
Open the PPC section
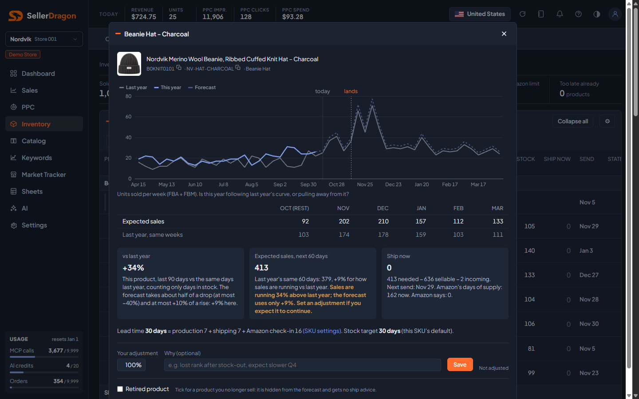[44, 107]
